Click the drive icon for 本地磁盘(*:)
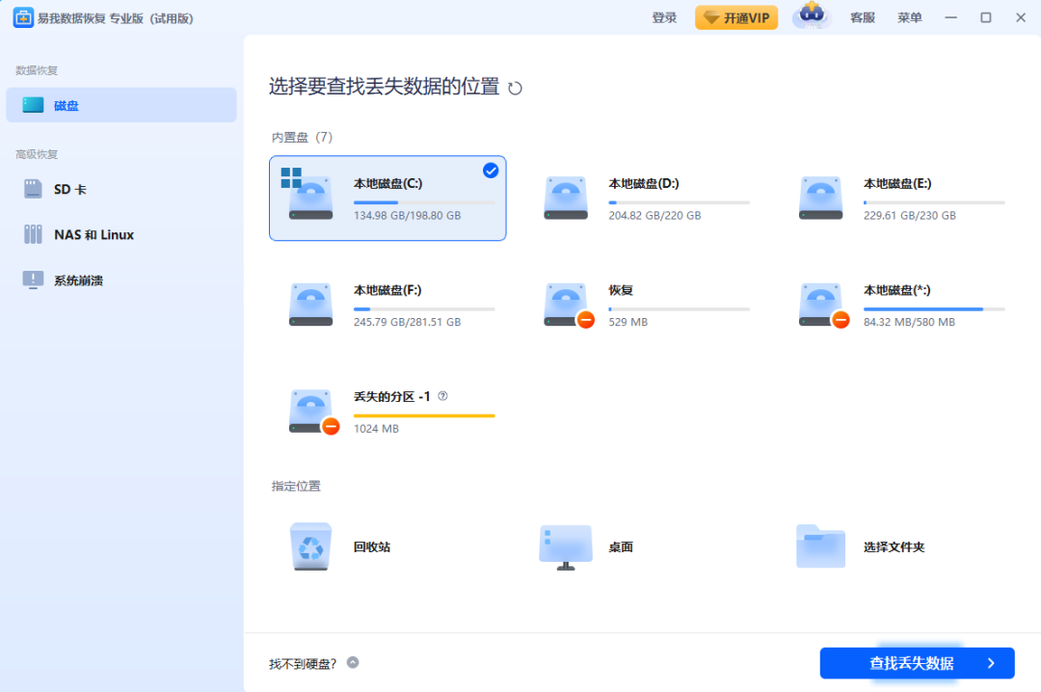The image size is (1041, 692). (823, 306)
